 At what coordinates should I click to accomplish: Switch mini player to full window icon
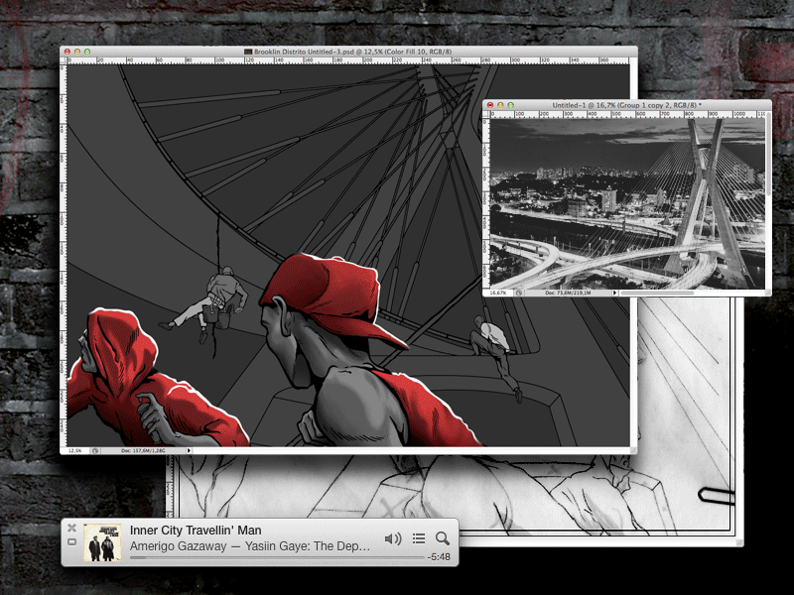(x=71, y=542)
